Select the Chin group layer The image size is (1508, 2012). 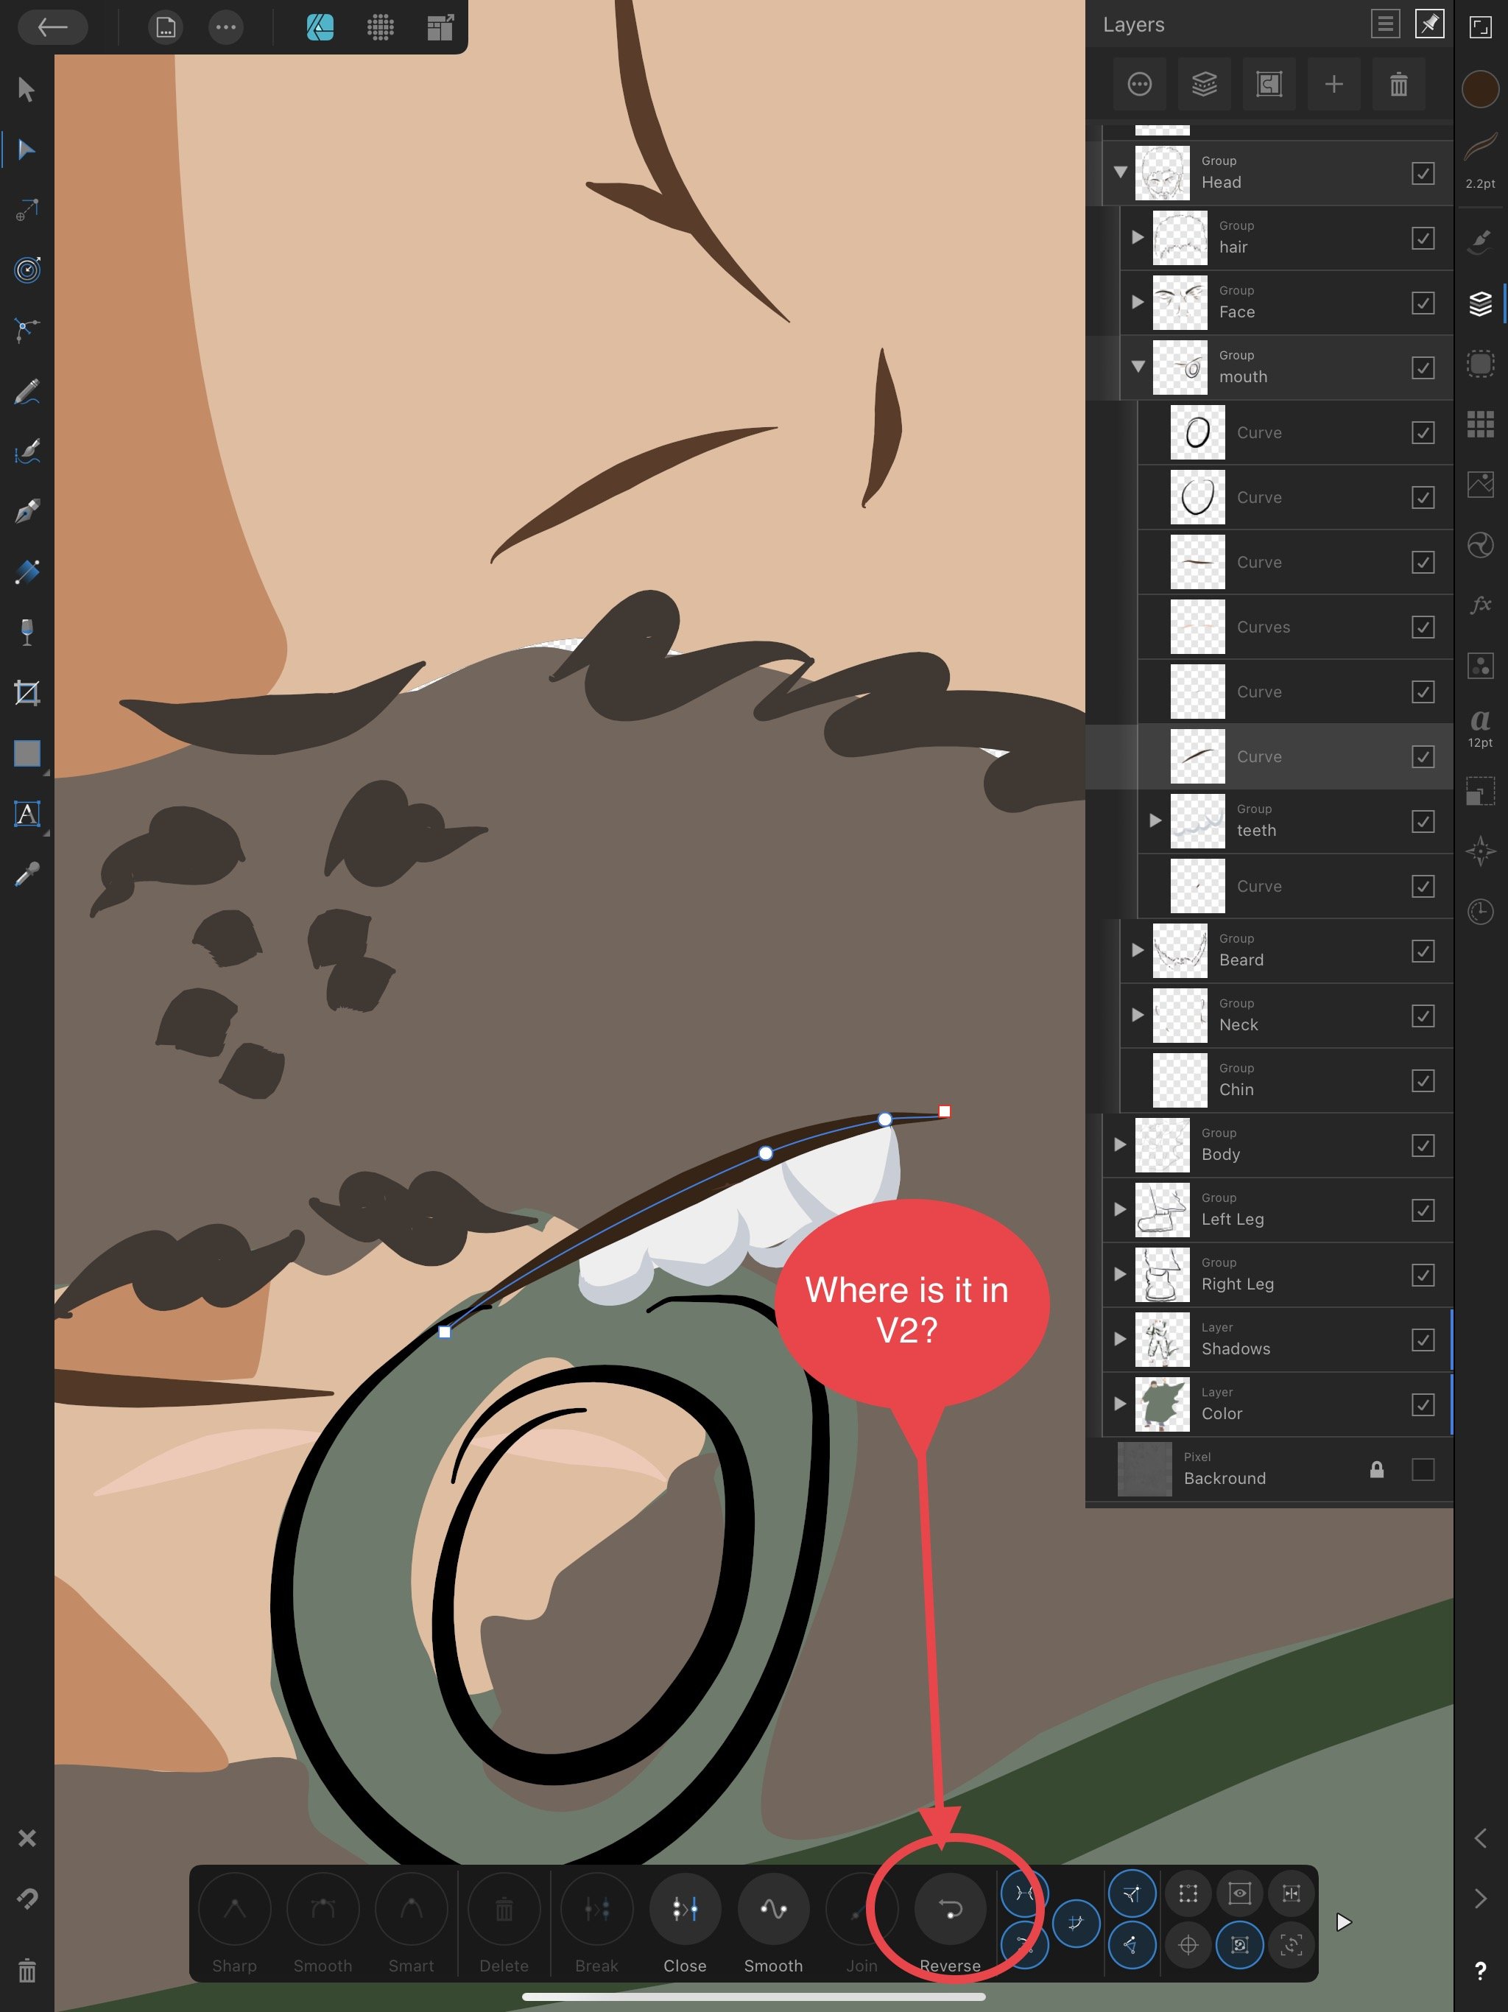pos(1286,1080)
